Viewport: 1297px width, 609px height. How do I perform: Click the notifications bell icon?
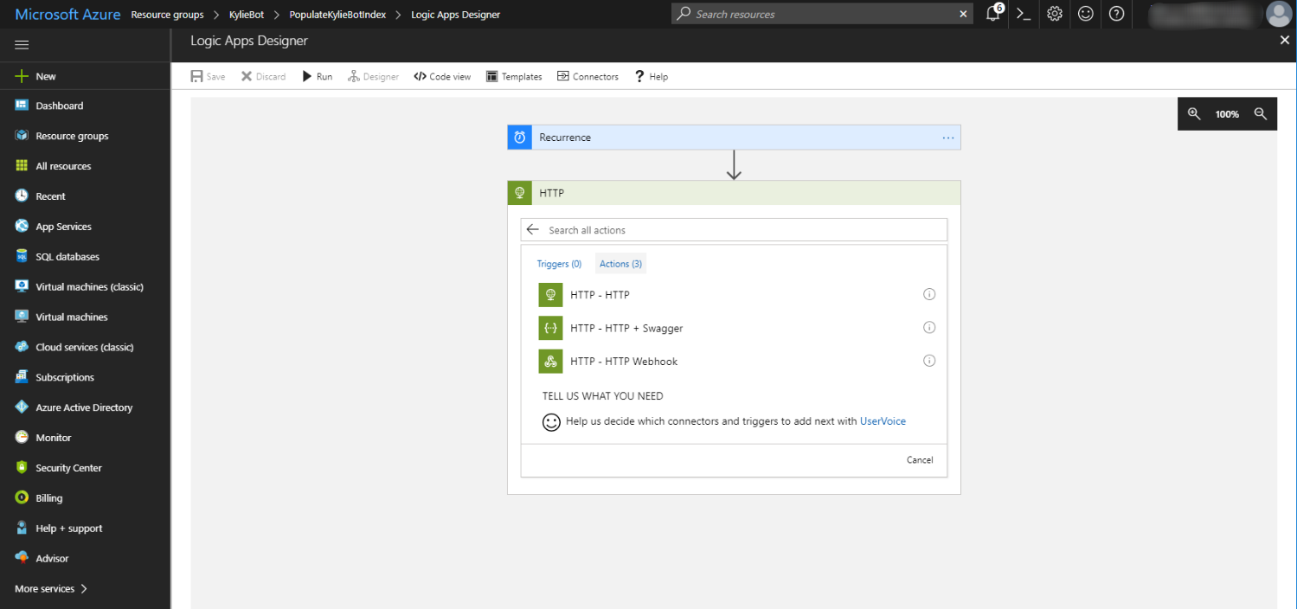click(992, 14)
